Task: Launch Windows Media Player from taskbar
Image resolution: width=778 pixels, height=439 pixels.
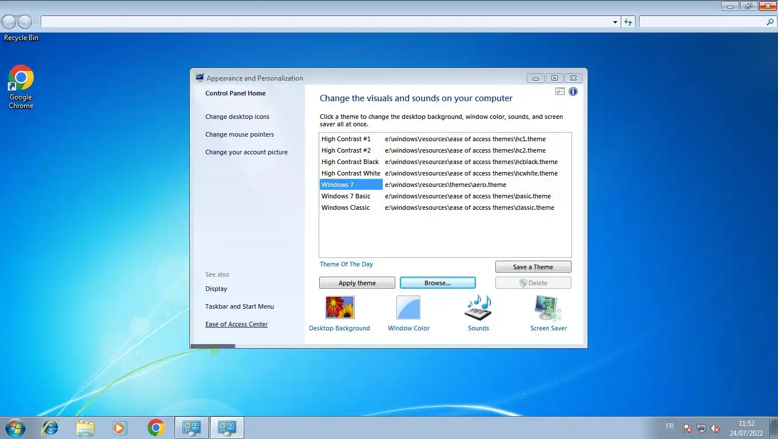Action: pos(120,428)
